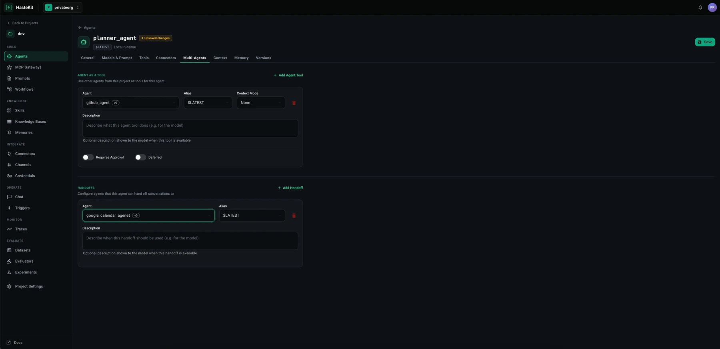Click the Workflows sidebar icon

[9, 89]
